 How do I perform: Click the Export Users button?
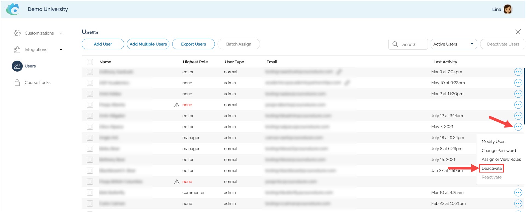pos(193,44)
